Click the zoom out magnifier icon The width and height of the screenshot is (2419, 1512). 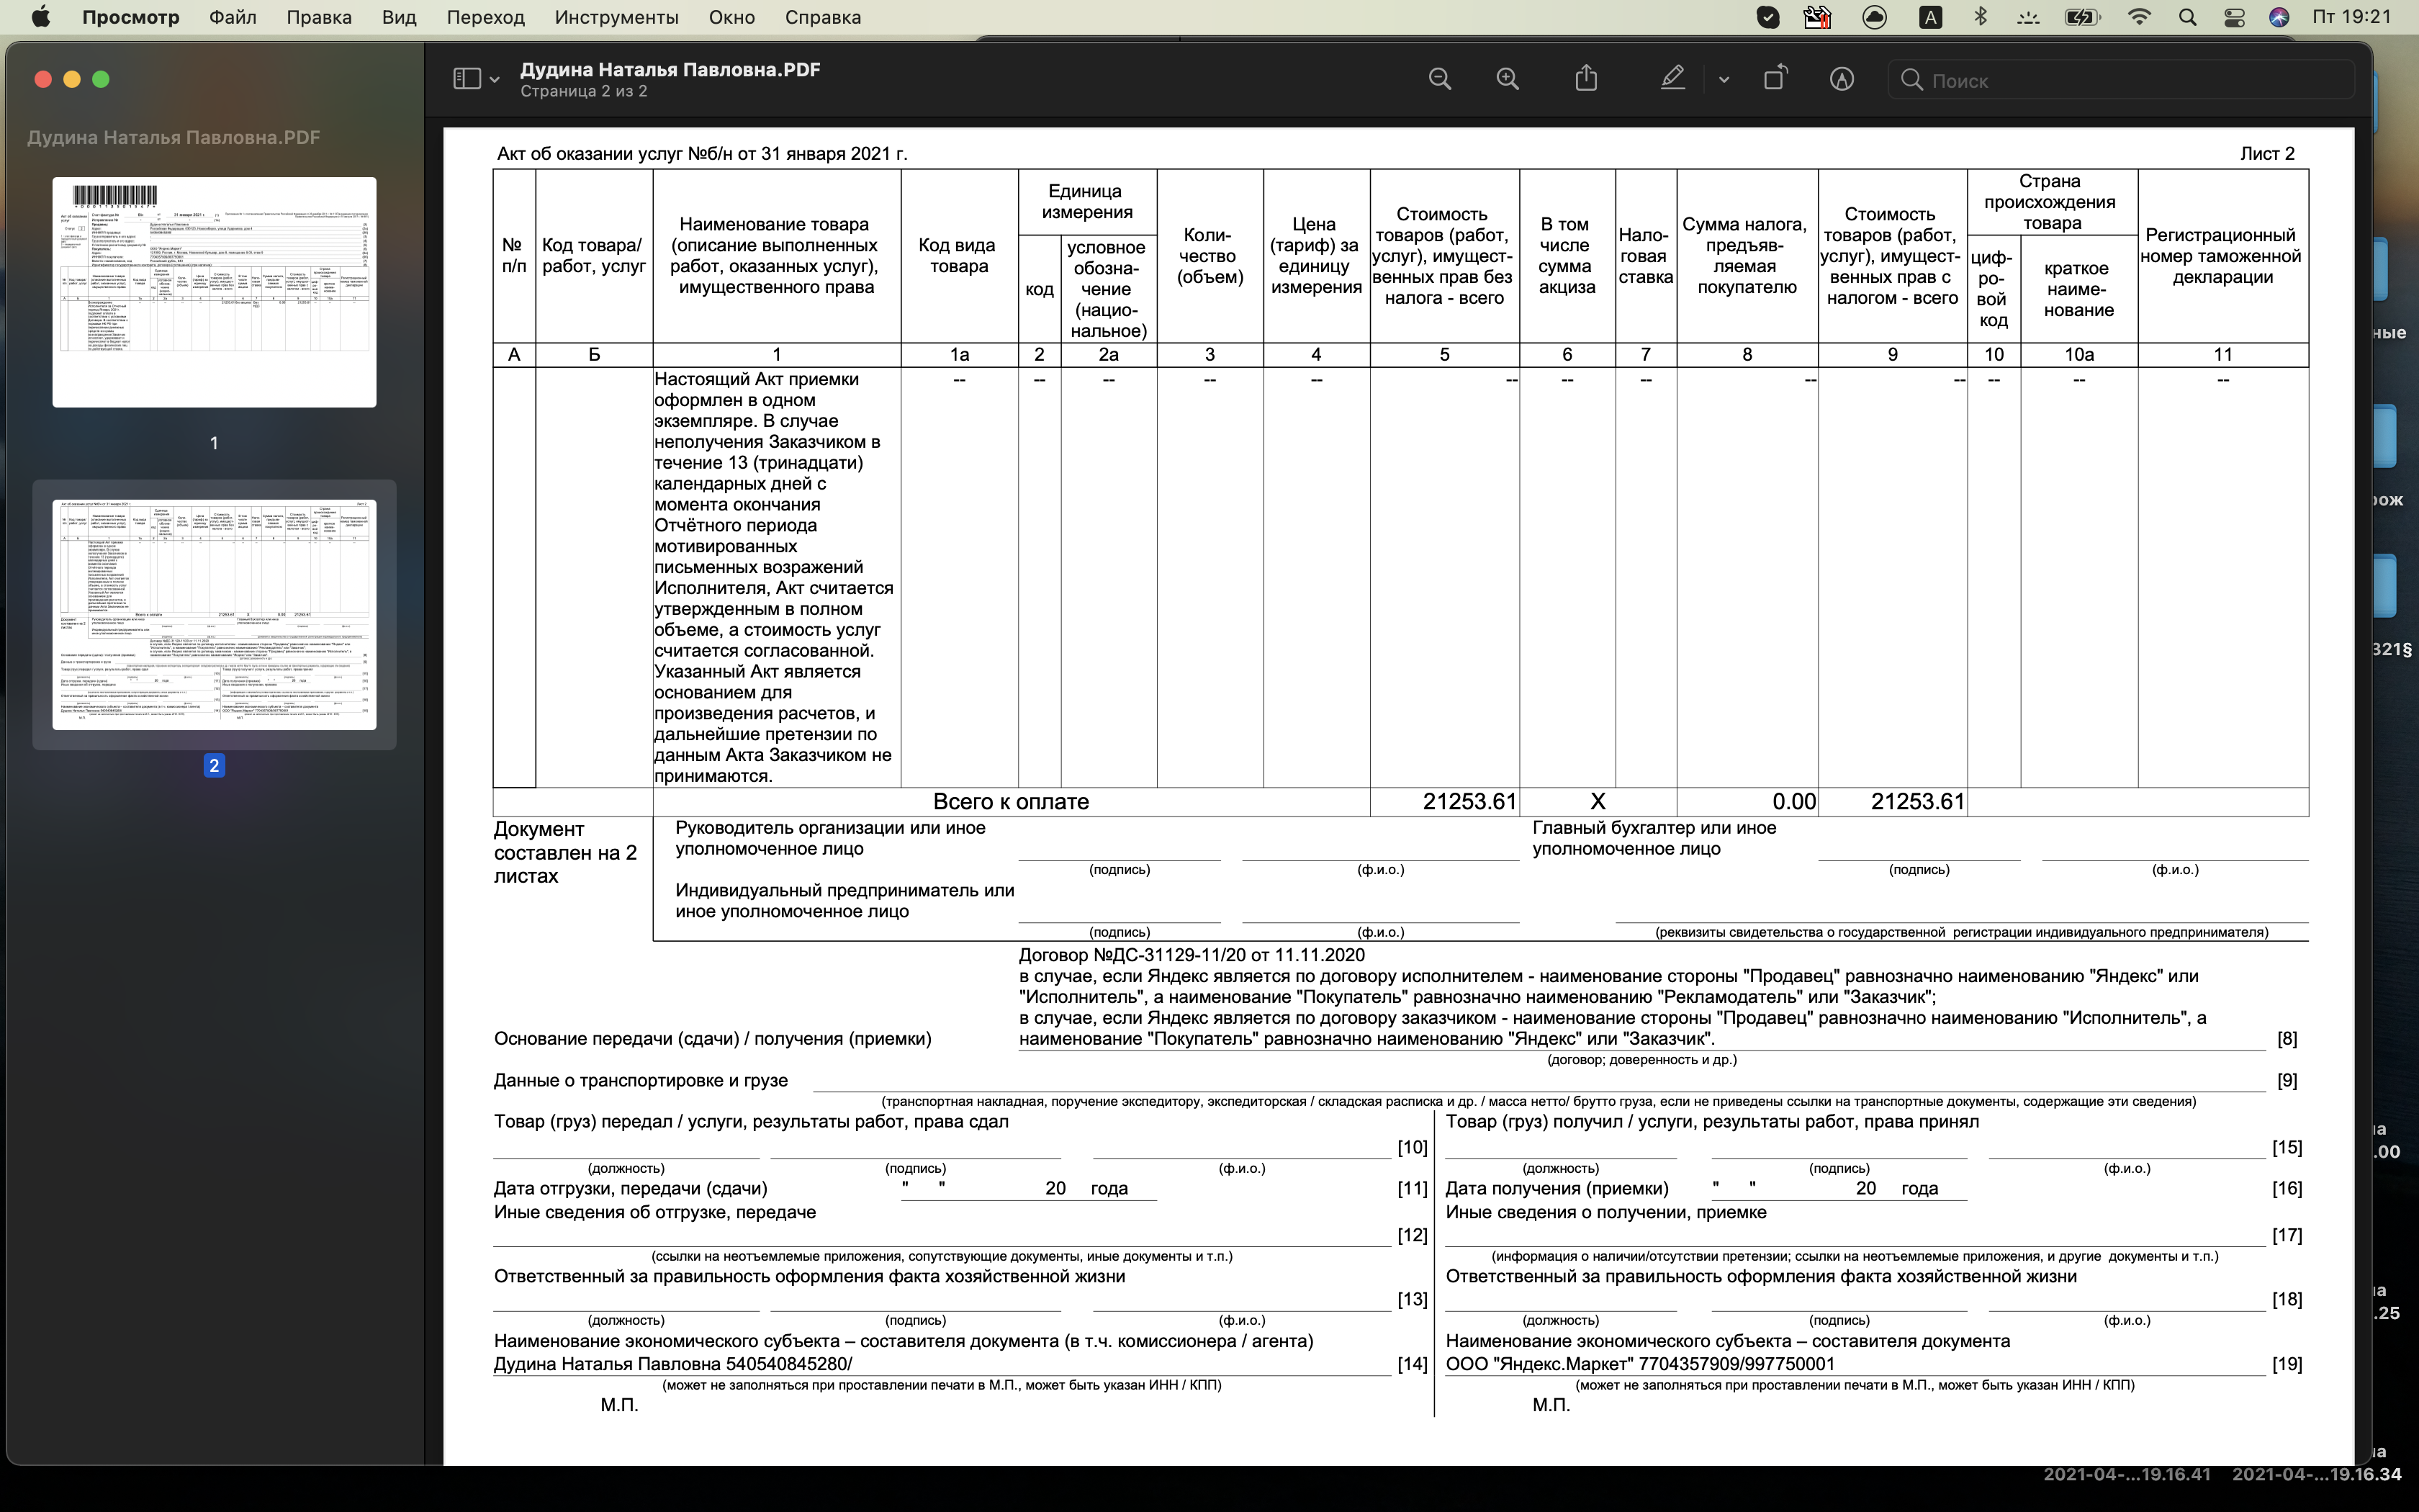(1439, 79)
